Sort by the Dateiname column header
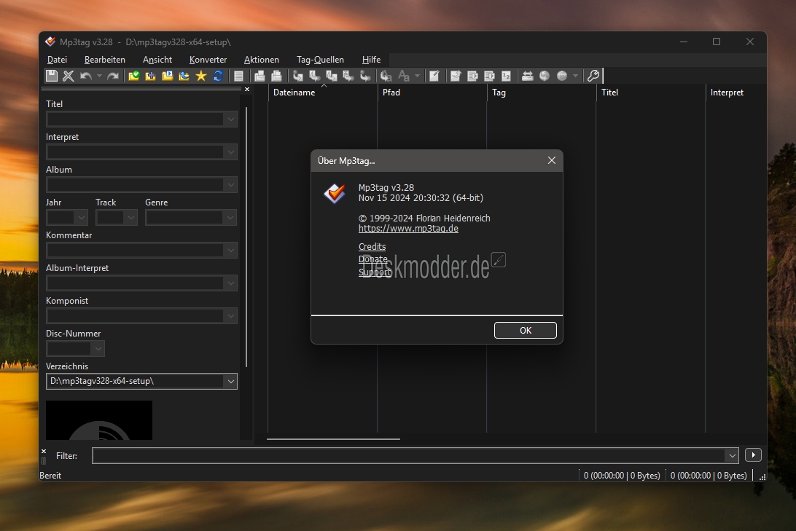 322,93
